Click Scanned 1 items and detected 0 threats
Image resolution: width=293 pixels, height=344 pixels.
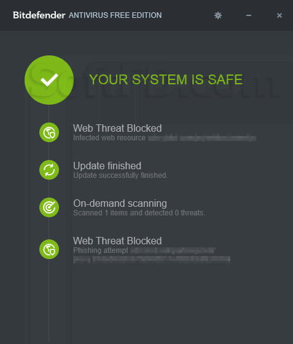(139, 213)
